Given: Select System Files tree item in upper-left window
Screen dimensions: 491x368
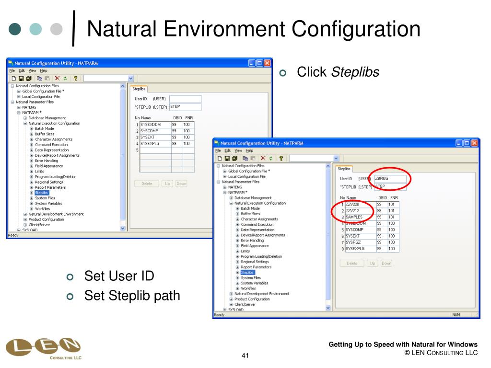Looking at the screenshot, I should pos(45,198).
